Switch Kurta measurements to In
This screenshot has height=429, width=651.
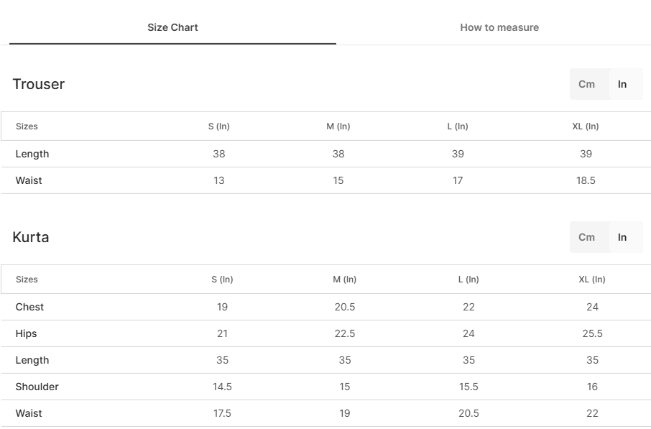point(622,237)
